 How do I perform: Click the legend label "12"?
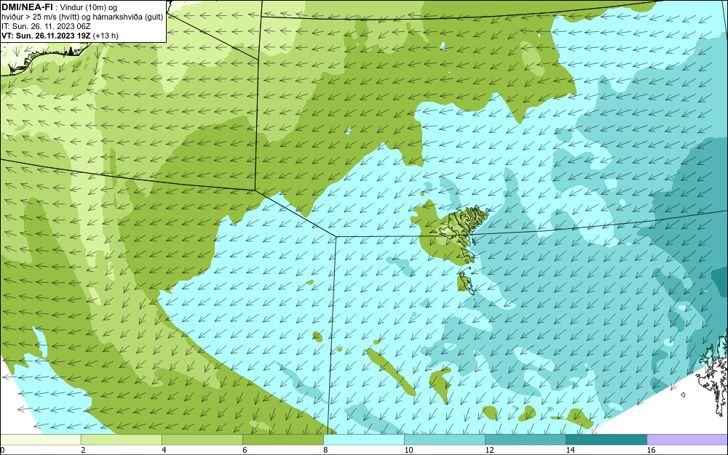489,450
